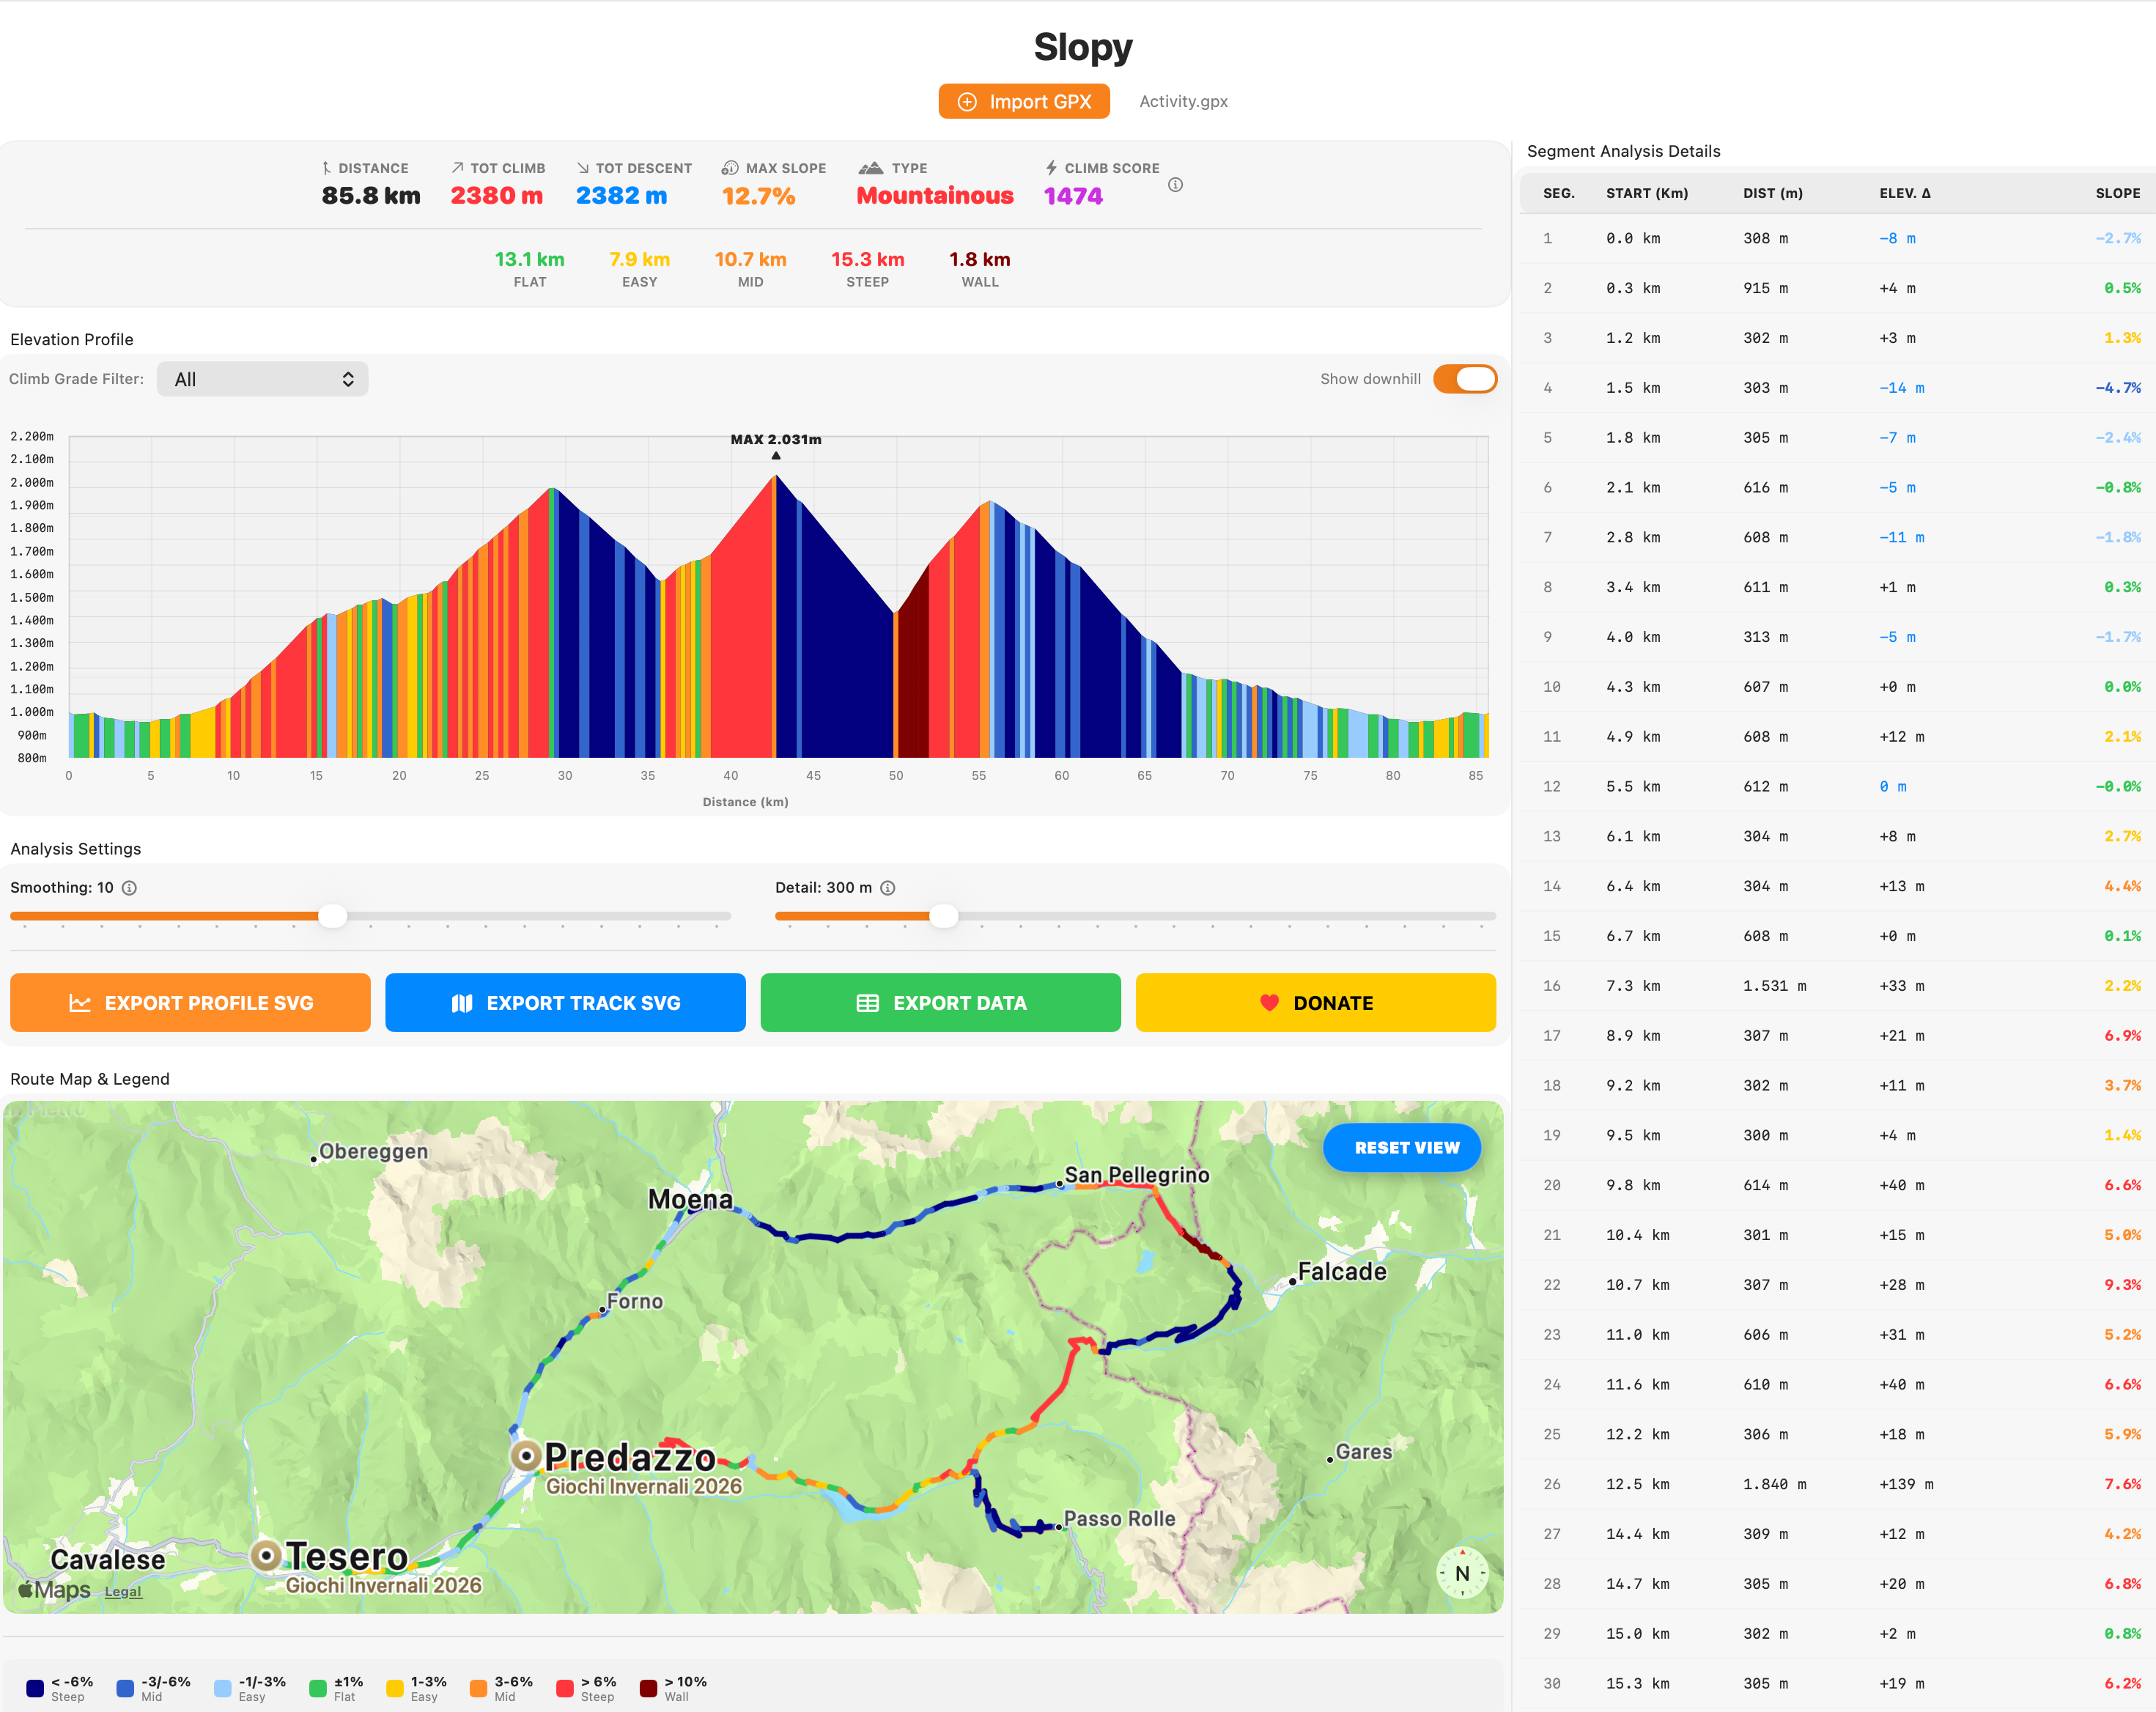Image resolution: width=2156 pixels, height=1712 pixels.
Task: Click the mountain Type icon
Action: [871, 168]
